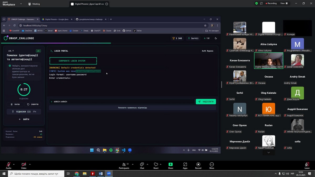Screen dimensions: 315x177
Task: Click the green Share screen icon
Action: 171,164
